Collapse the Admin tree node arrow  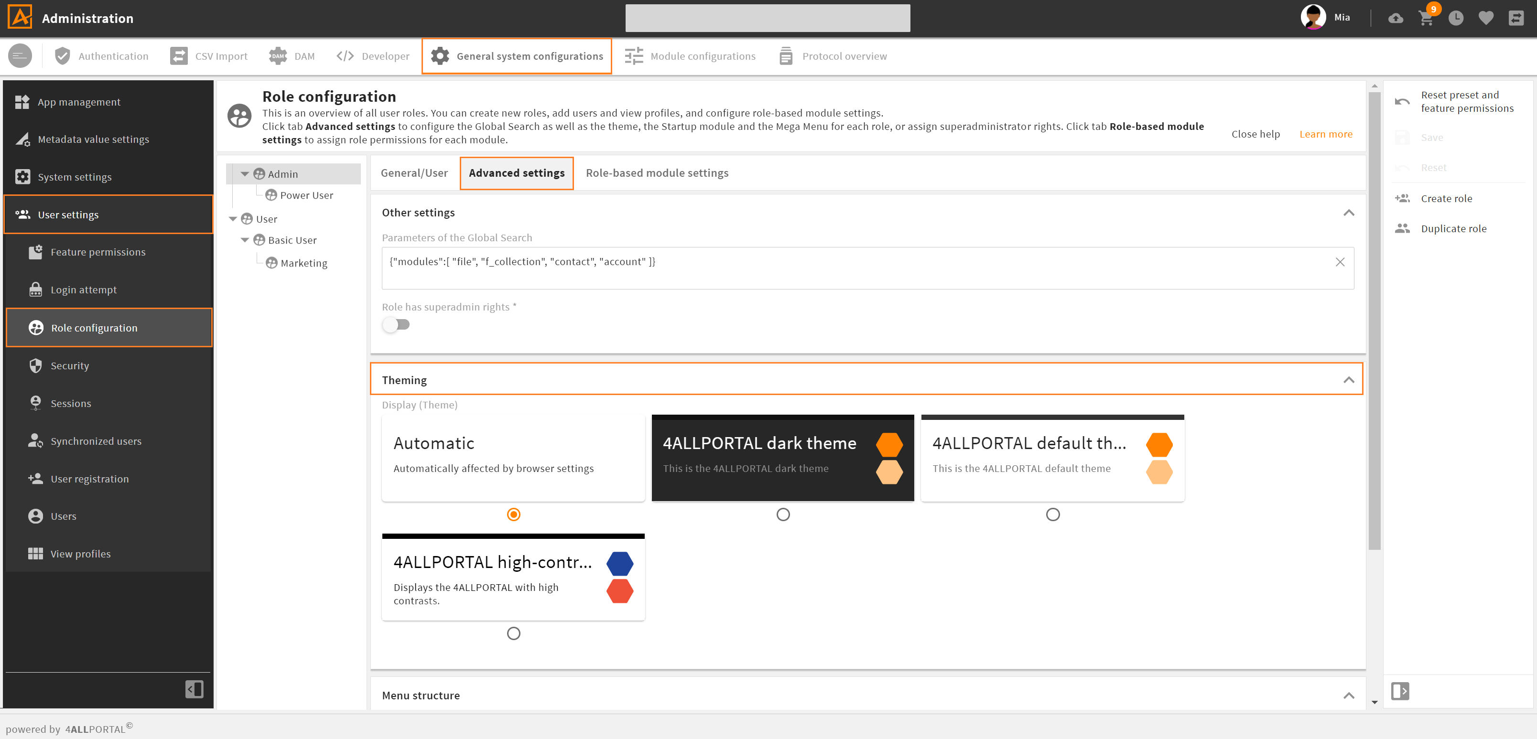tap(245, 173)
